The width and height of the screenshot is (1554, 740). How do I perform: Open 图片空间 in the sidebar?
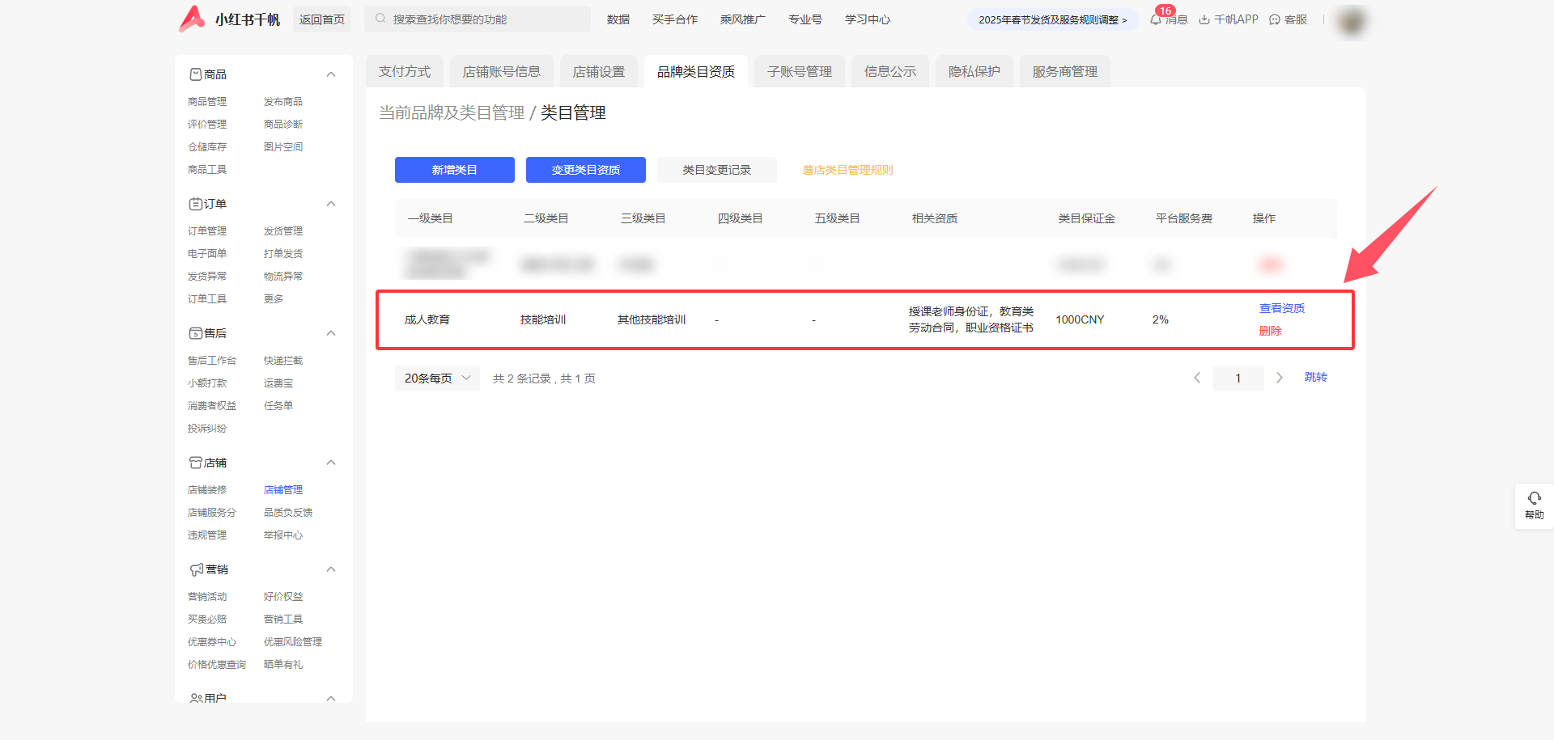(x=283, y=147)
